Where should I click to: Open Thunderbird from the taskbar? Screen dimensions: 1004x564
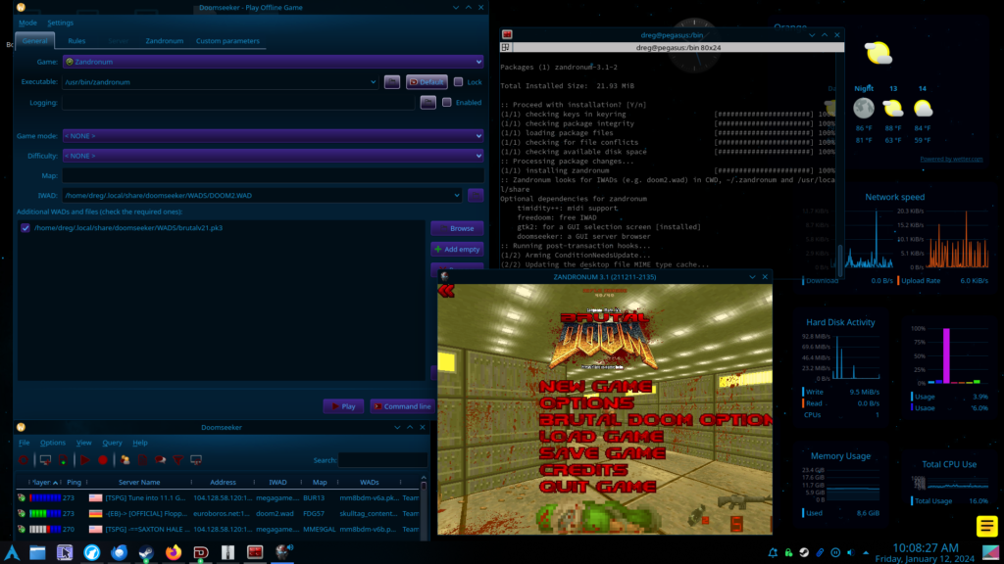[119, 552]
